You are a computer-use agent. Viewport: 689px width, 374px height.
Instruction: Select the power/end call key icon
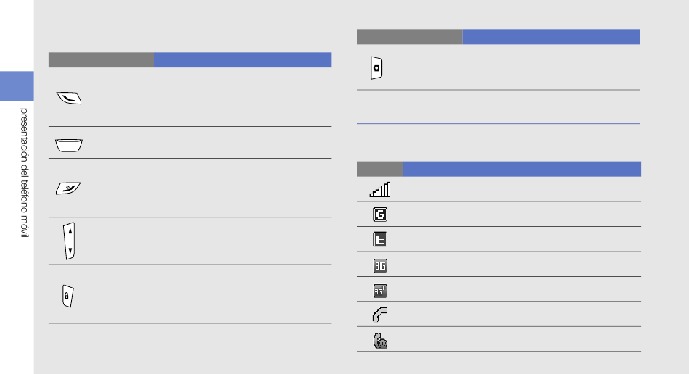point(68,188)
